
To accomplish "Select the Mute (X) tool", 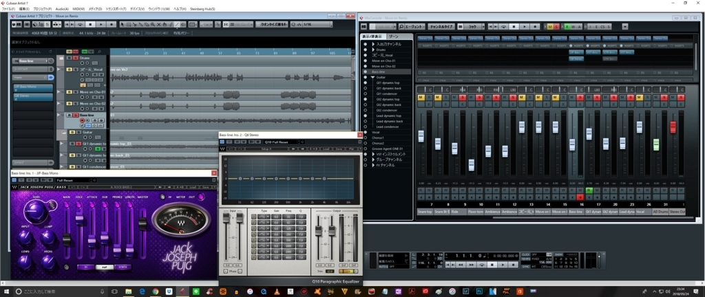I will point(159,25).
